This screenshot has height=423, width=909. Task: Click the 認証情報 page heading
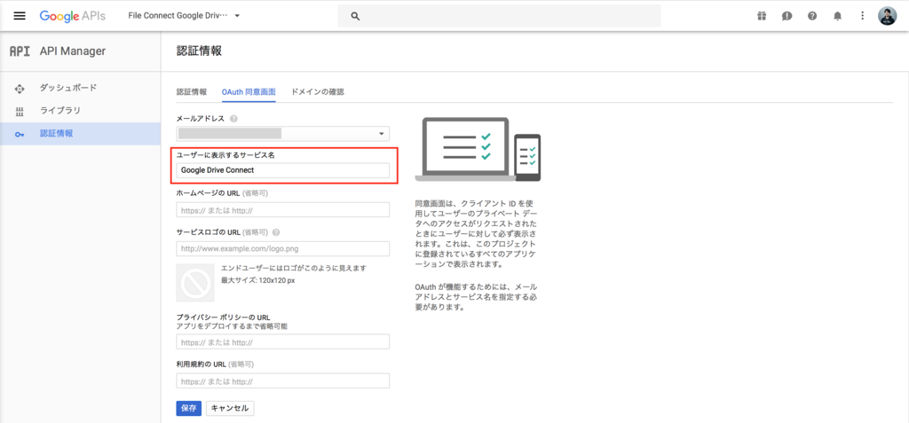[199, 51]
